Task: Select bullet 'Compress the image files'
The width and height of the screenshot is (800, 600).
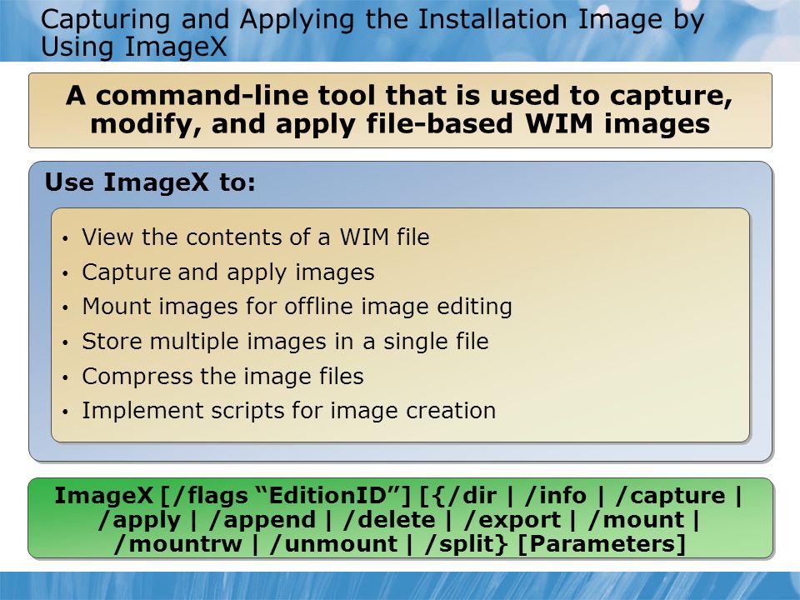Action: click(223, 377)
